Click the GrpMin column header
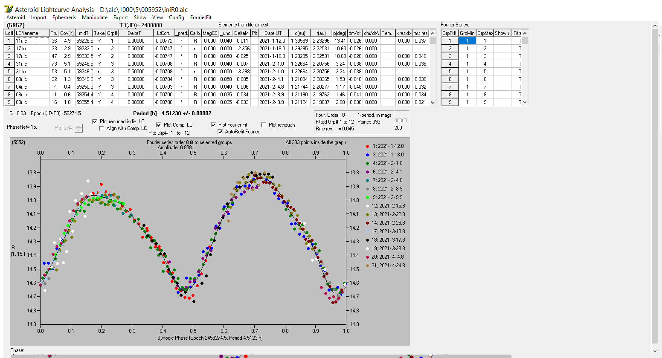This screenshot has height=358, width=662. pyautogui.click(x=467, y=33)
